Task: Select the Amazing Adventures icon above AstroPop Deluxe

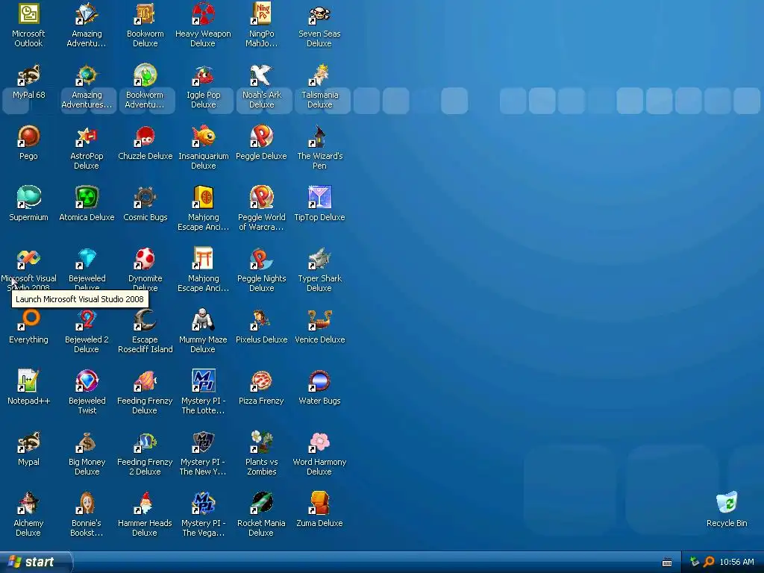Action: coord(87,75)
